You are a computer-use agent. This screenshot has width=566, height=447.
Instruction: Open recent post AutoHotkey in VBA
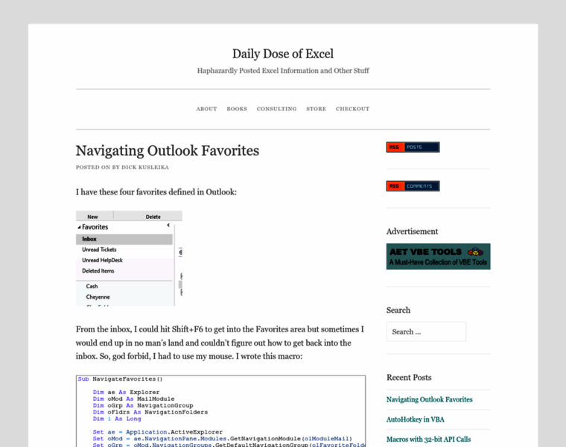[x=415, y=419]
